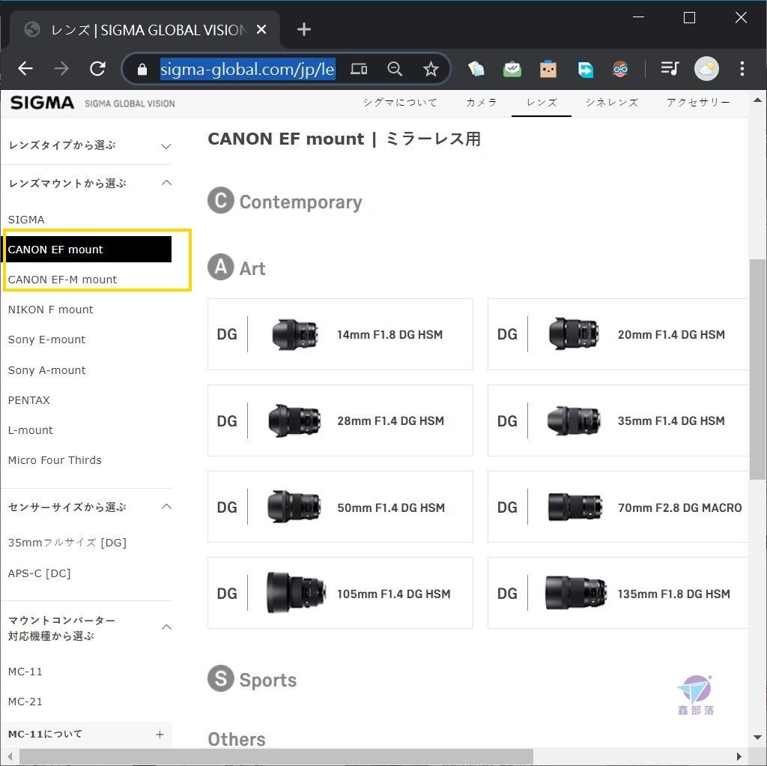Open 50mm F1.4 DG HSM lens card

click(341, 507)
